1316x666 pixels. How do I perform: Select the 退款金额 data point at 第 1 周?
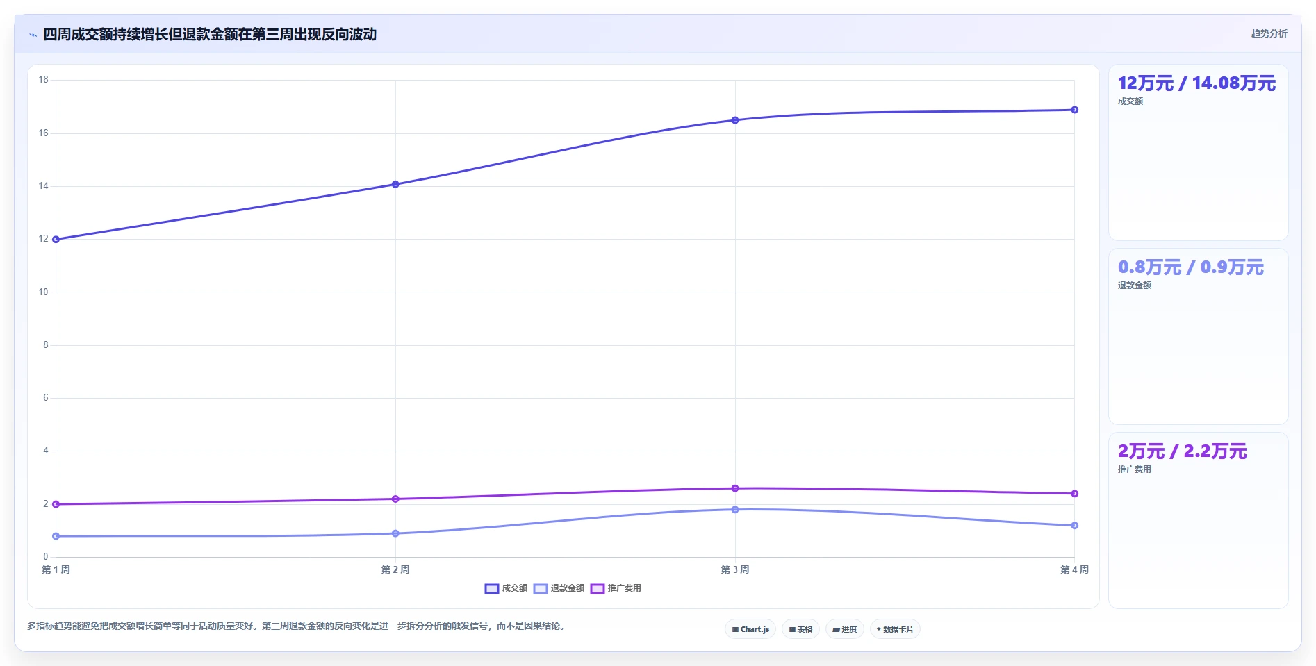click(x=56, y=536)
